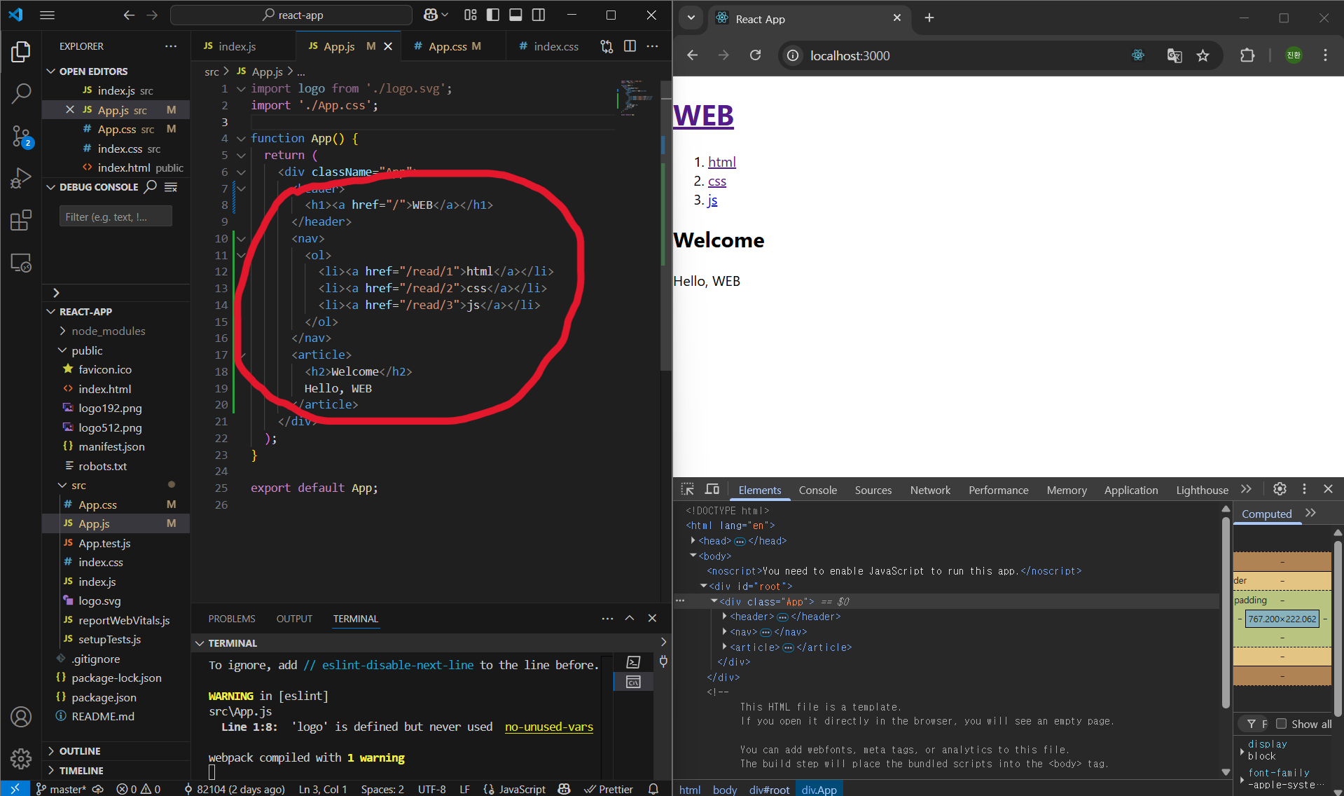Click master branch in status bar
The width and height of the screenshot is (1344, 796).
click(x=61, y=789)
